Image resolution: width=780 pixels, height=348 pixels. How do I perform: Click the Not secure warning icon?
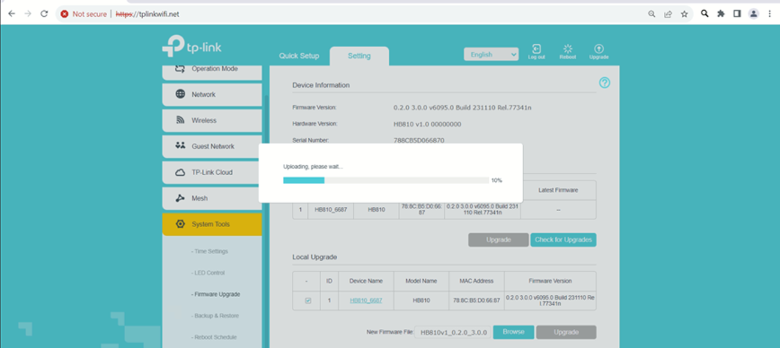pyautogui.click(x=64, y=14)
